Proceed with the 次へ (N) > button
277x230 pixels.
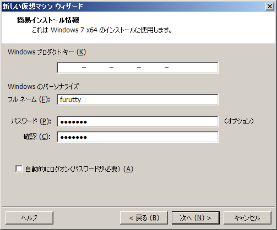pos(195,218)
